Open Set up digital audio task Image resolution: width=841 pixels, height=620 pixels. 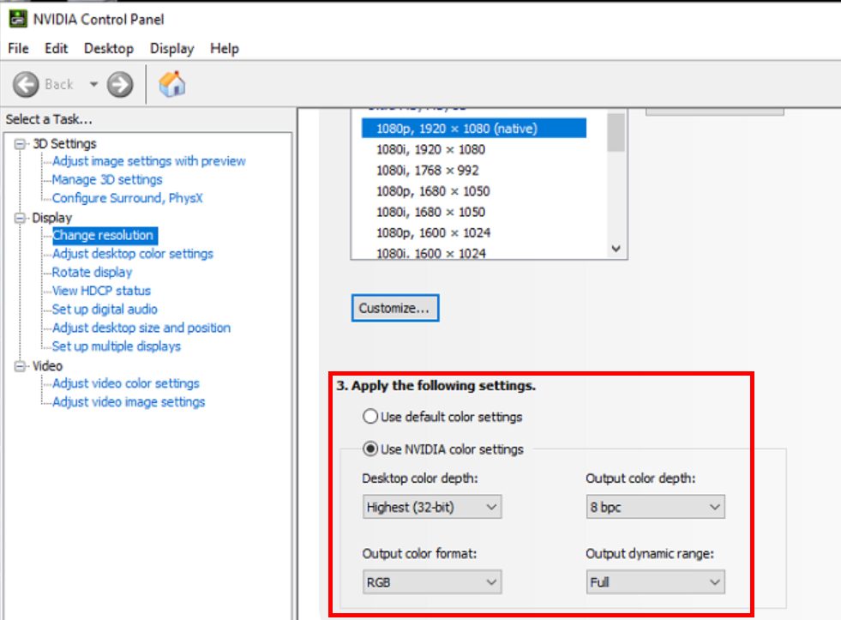pyautogui.click(x=105, y=310)
